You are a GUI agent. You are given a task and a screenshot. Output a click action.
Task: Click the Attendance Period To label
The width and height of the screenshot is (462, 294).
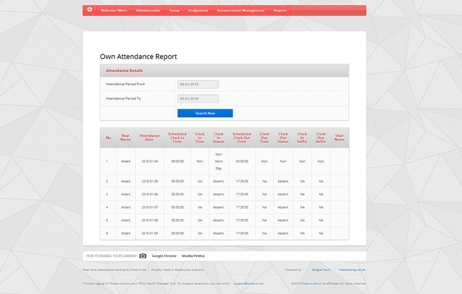point(124,99)
